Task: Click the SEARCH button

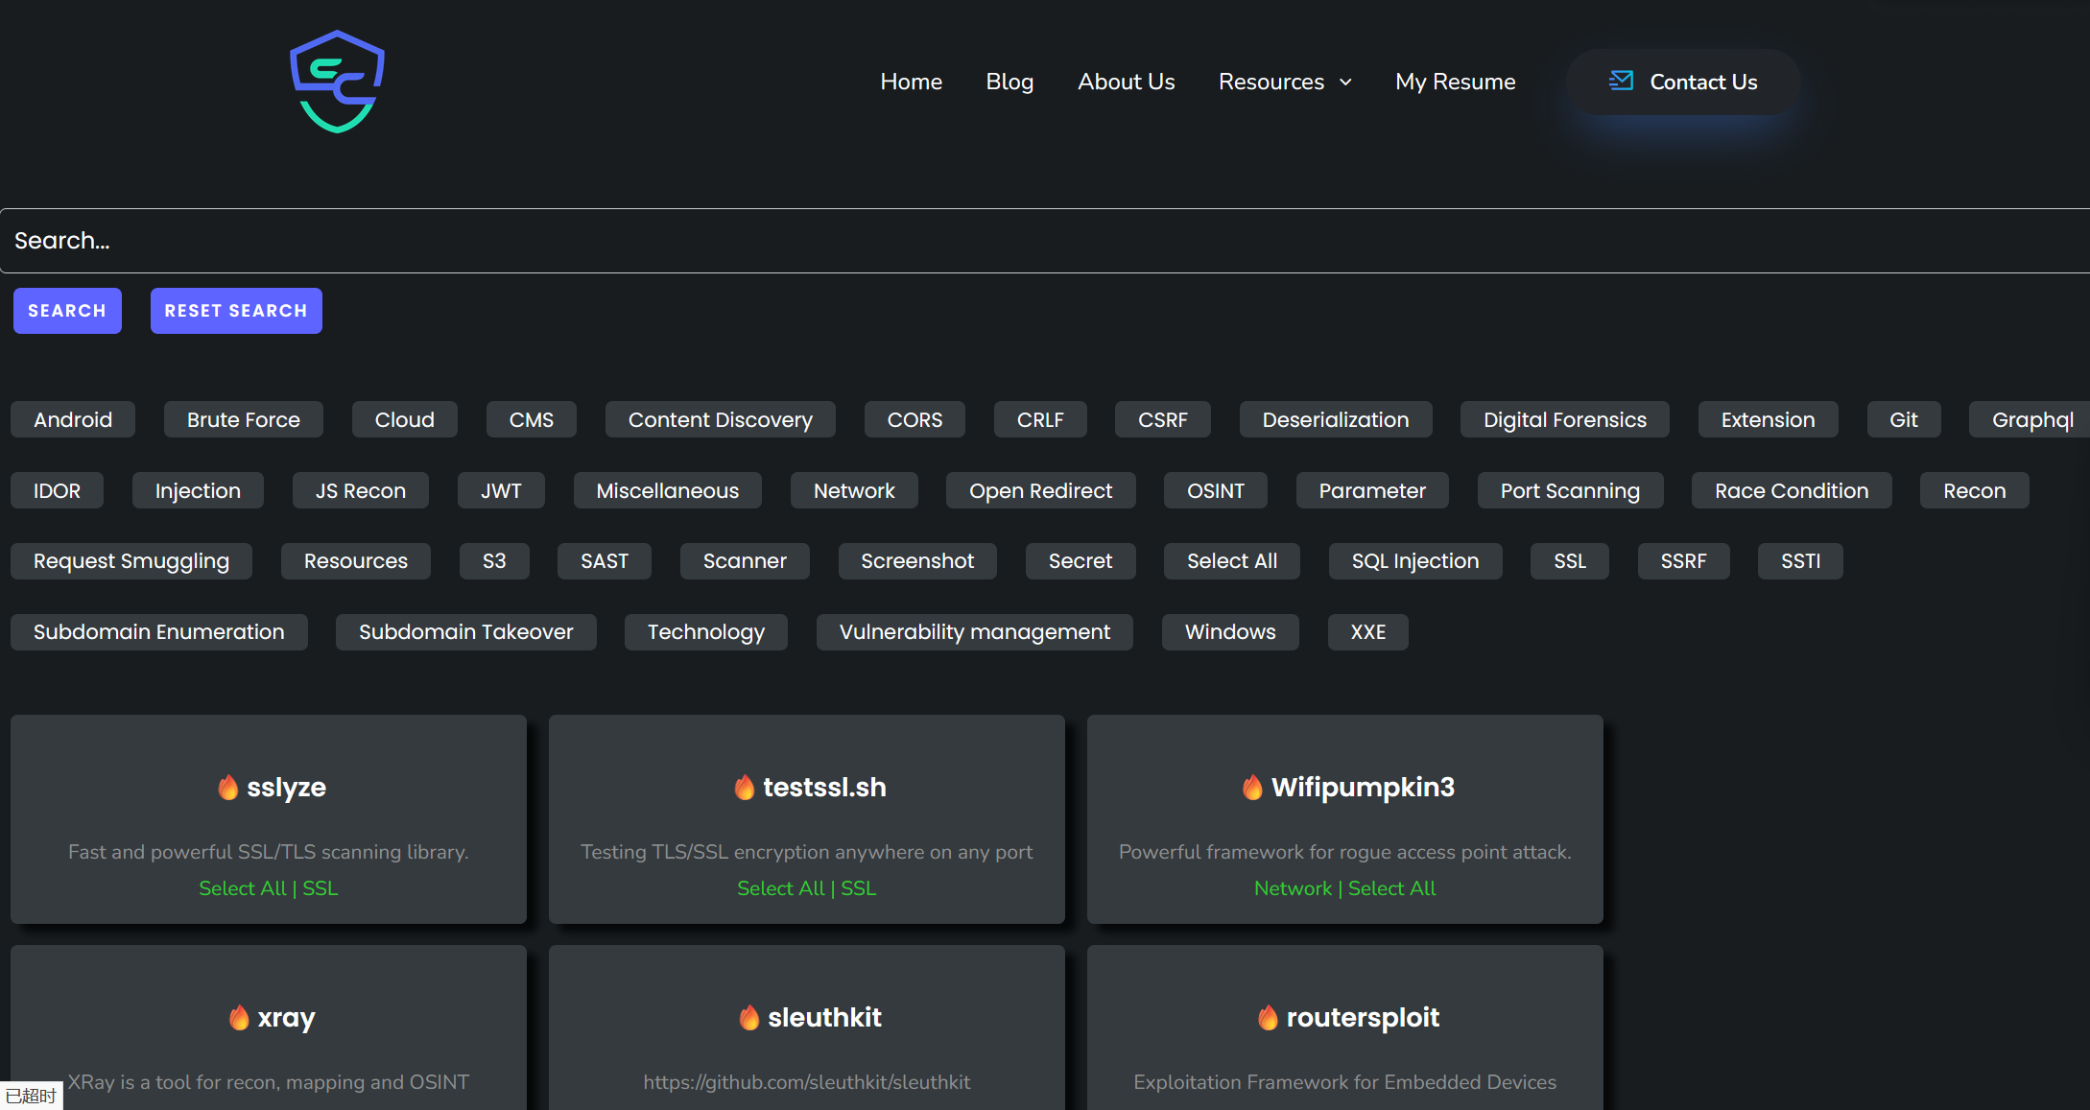Action: click(x=67, y=311)
